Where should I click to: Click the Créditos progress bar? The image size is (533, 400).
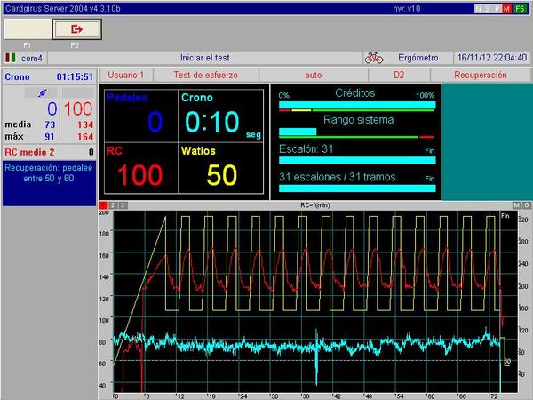pos(357,105)
